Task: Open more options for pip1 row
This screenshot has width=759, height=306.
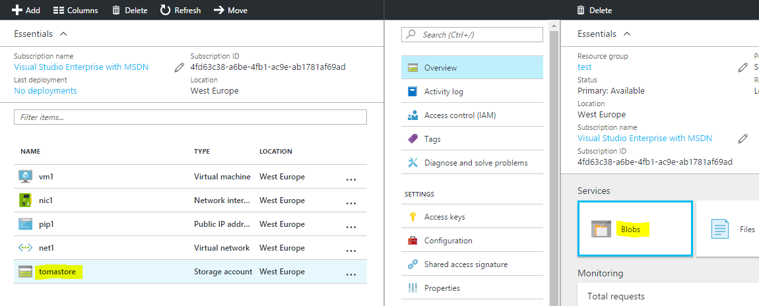Action: [x=351, y=227]
